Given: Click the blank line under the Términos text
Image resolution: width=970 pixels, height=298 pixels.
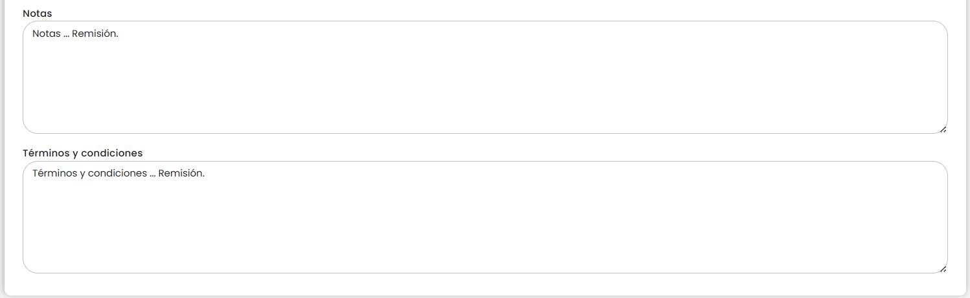Looking at the screenshot, I should [194, 189].
